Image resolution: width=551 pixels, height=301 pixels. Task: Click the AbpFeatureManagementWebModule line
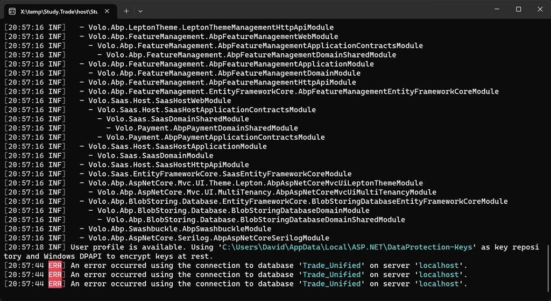[171, 37]
